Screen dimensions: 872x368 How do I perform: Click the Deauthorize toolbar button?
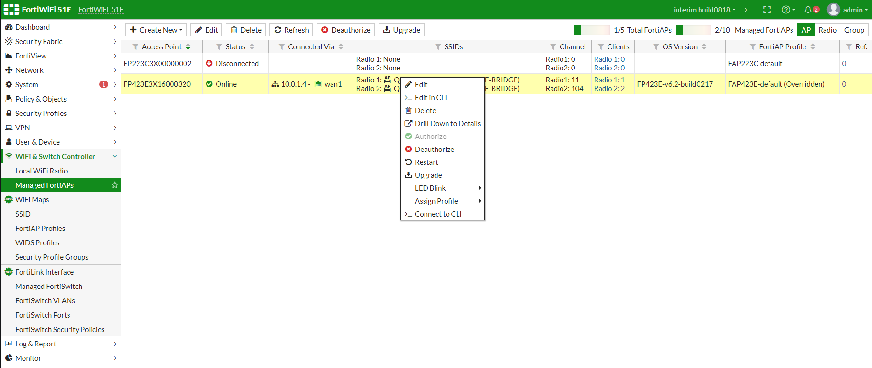[346, 30]
